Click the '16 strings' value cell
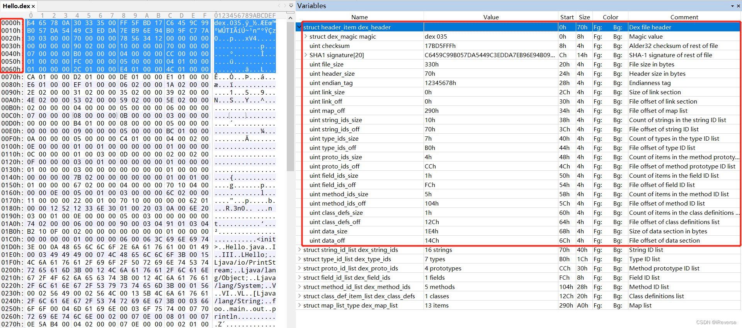742x328 pixels. click(491, 250)
